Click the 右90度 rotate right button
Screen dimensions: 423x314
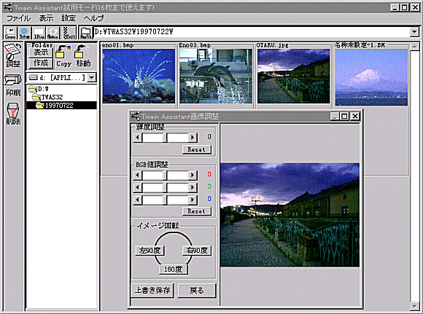197,251
